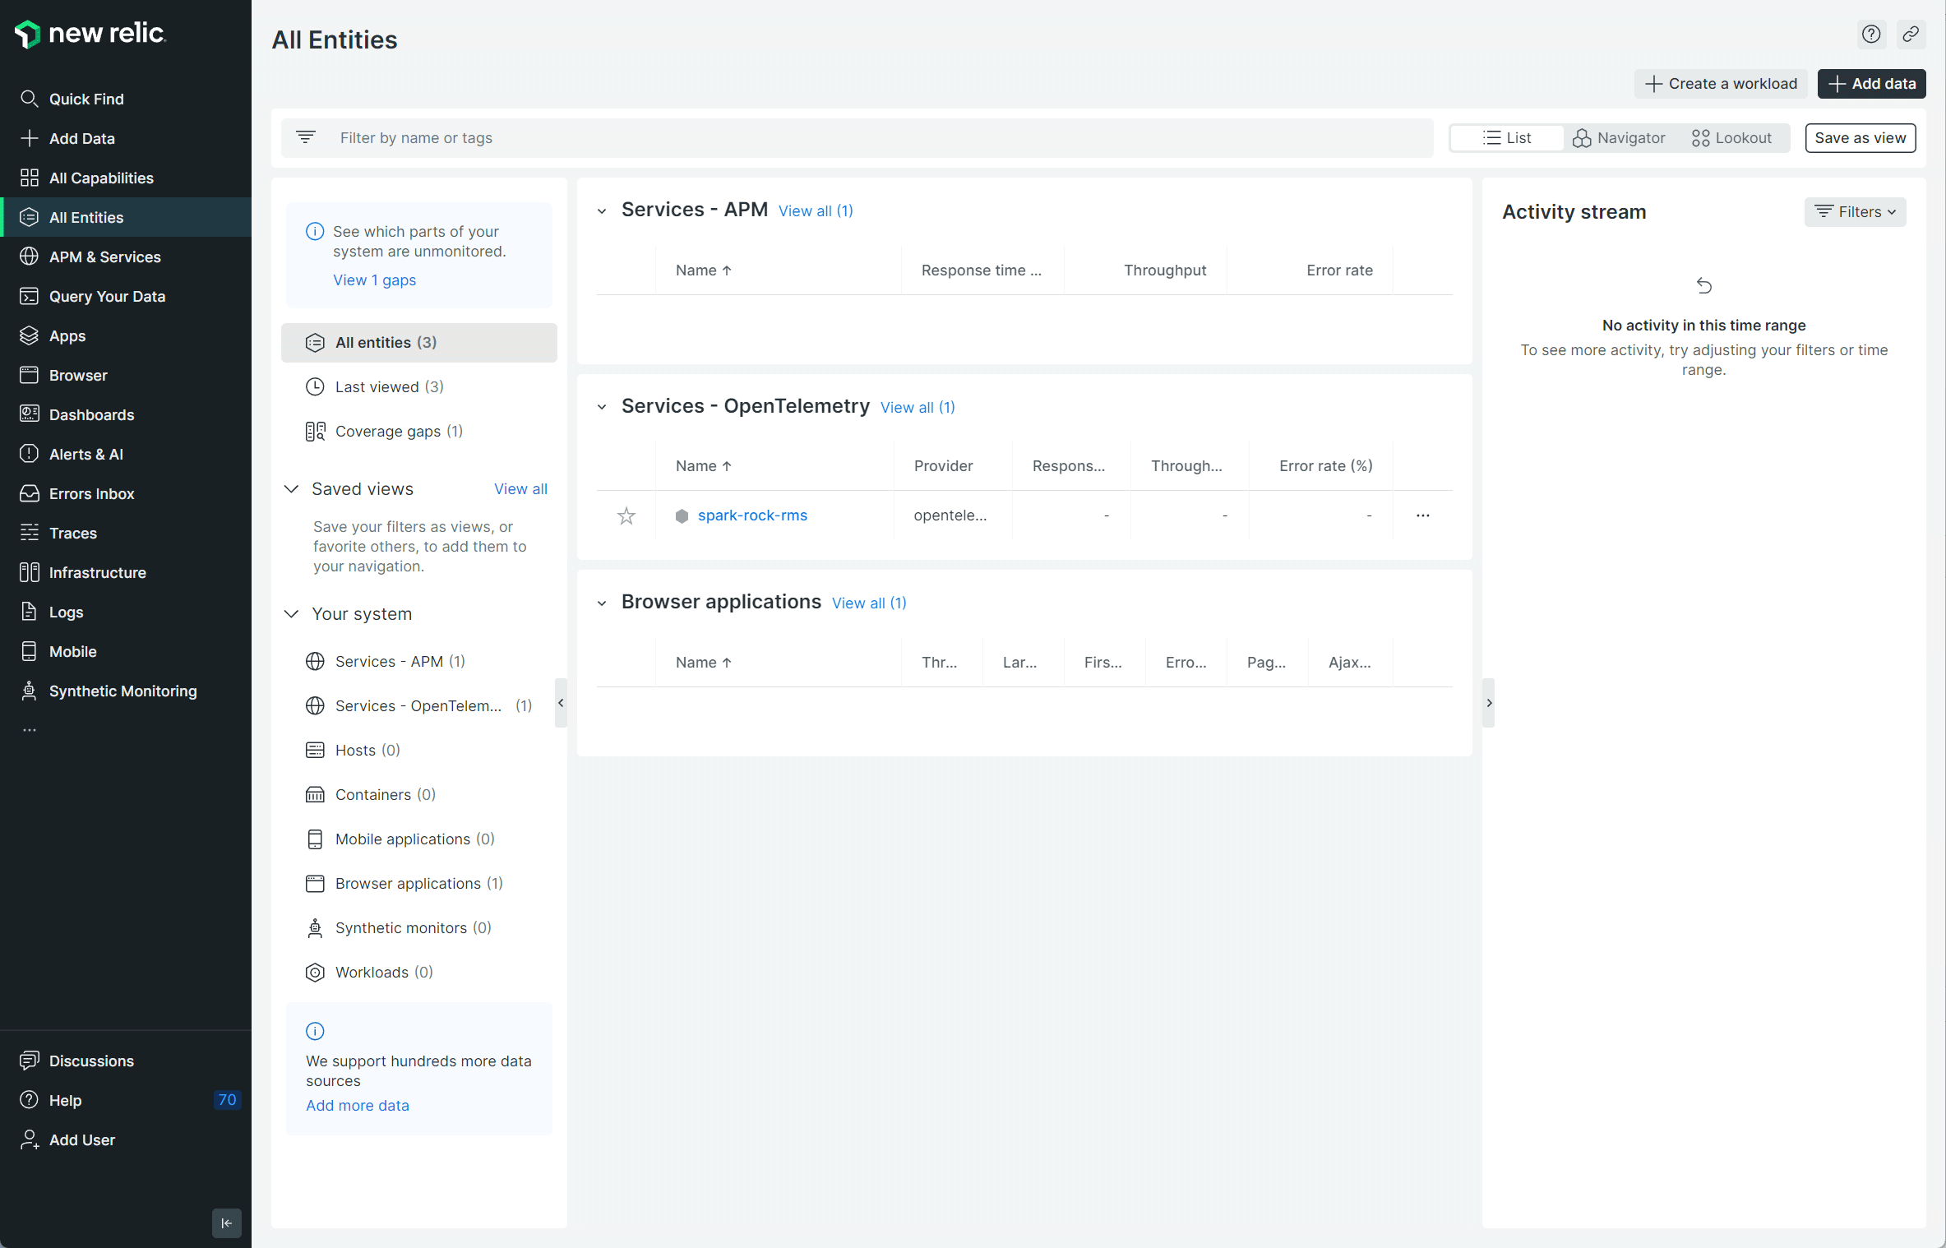This screenshot has width=1946, height=1248.
Task: Switch to List view
Action: point(1507,138)
